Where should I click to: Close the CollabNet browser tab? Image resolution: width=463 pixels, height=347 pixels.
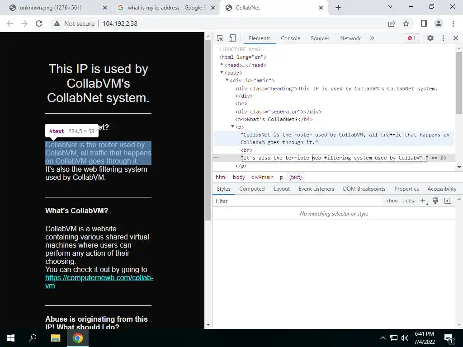[321, 8]
